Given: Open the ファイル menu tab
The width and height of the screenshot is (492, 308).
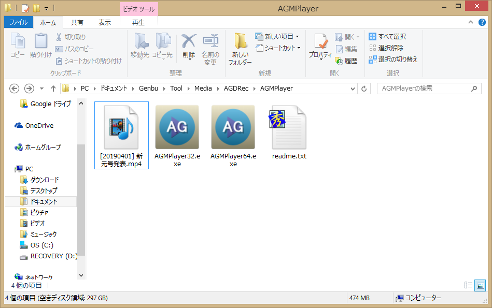Looking at the screenshot, I should click(x=19, y=22).
